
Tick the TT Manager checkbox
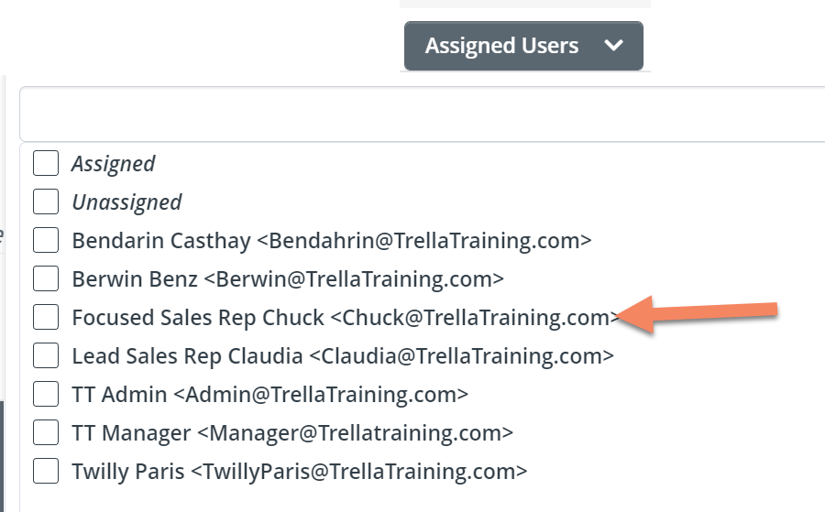[x=46, y=432]
